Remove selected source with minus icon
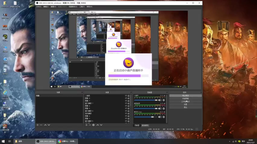 (x=90, y=125)
